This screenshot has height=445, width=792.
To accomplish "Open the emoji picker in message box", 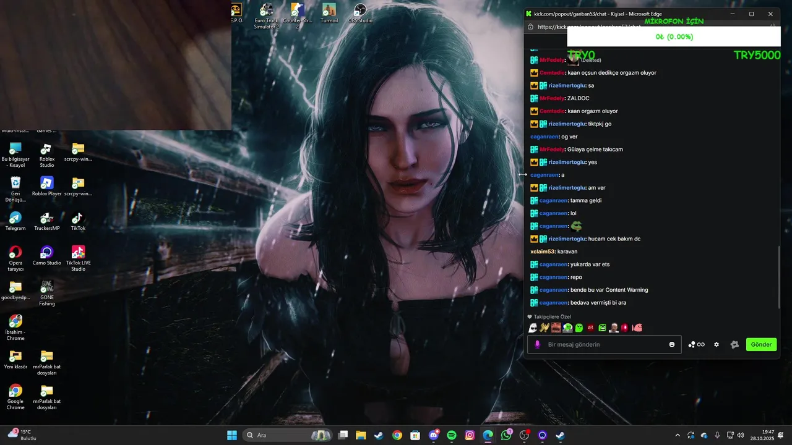I will coord(672,344).
